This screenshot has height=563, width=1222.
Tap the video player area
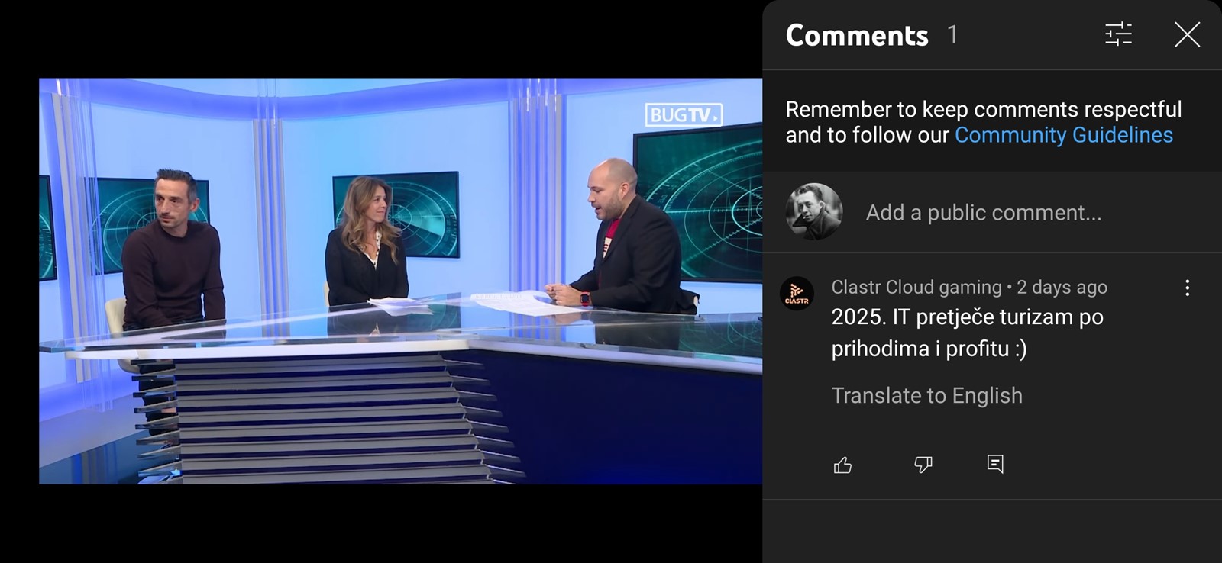point(400,281)
